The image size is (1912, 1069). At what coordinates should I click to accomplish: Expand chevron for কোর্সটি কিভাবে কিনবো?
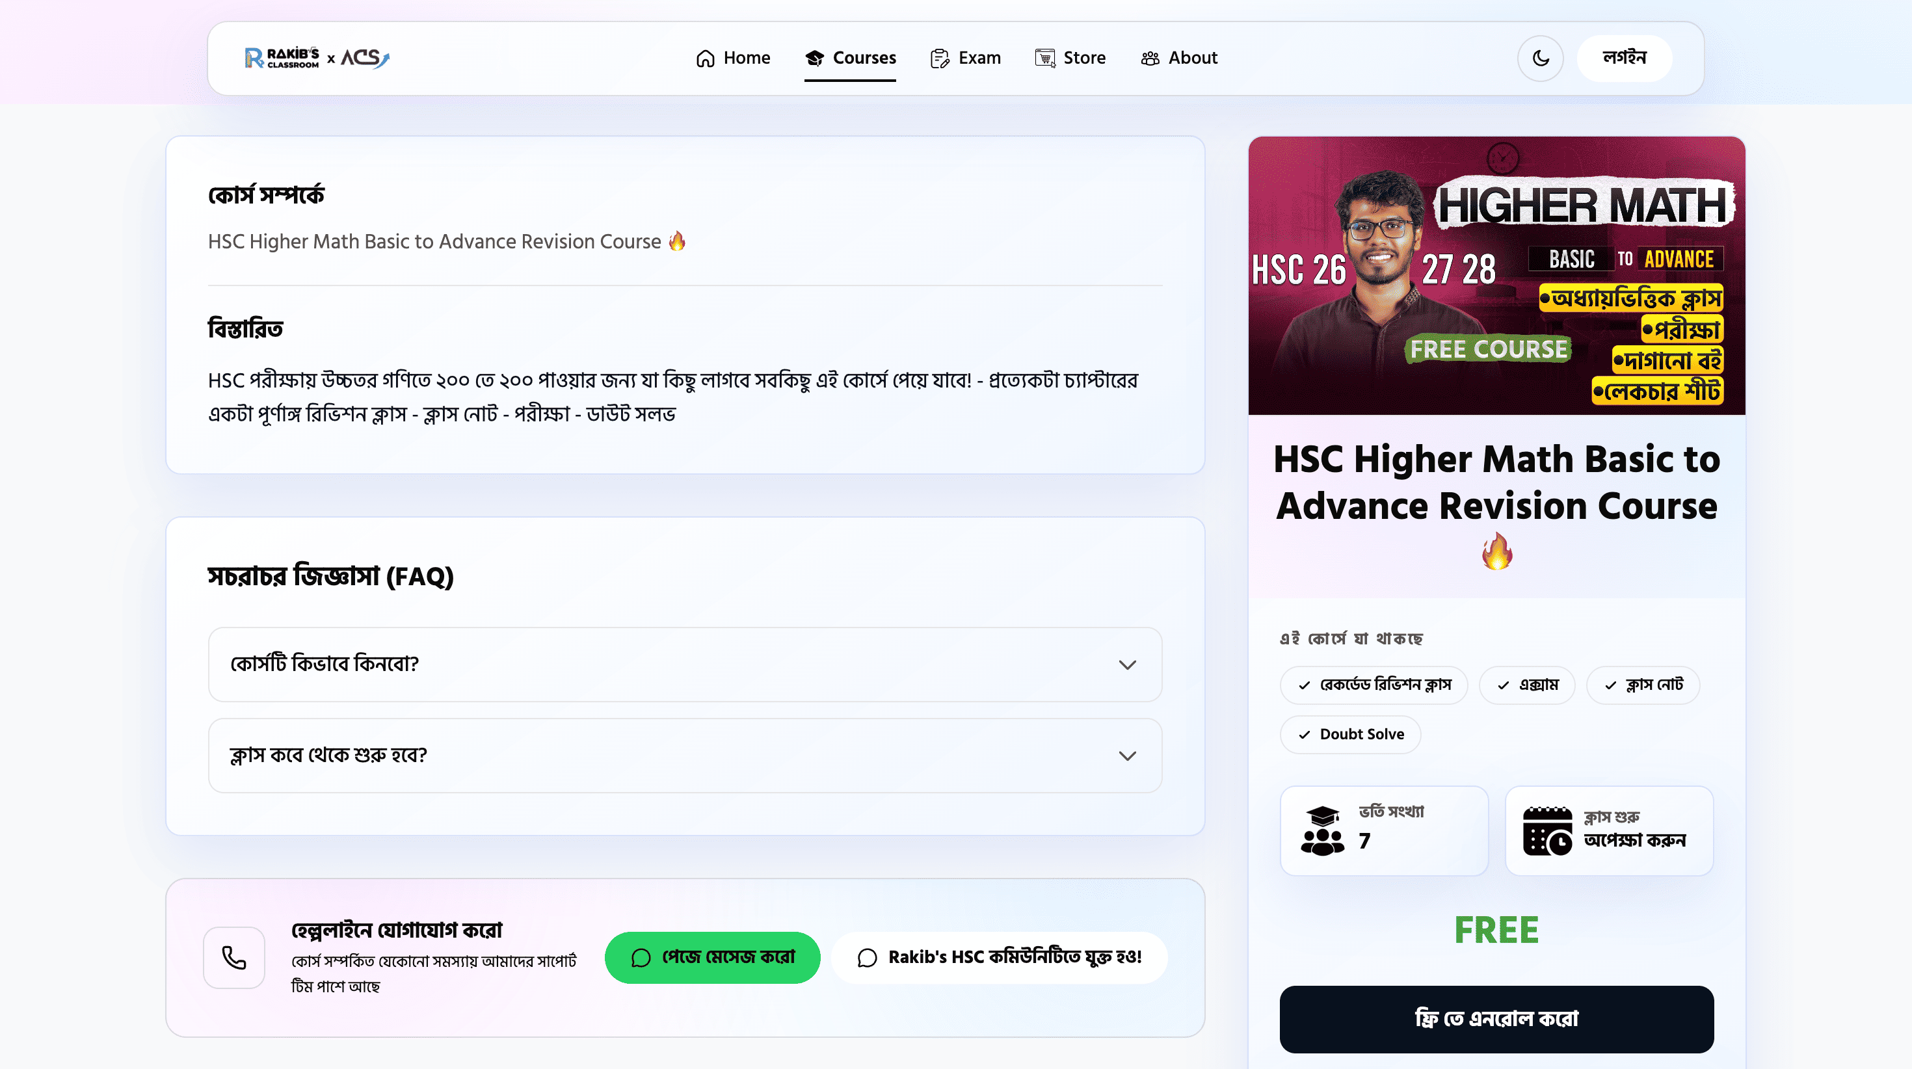pyautogui.click(x=1128, y=665)
